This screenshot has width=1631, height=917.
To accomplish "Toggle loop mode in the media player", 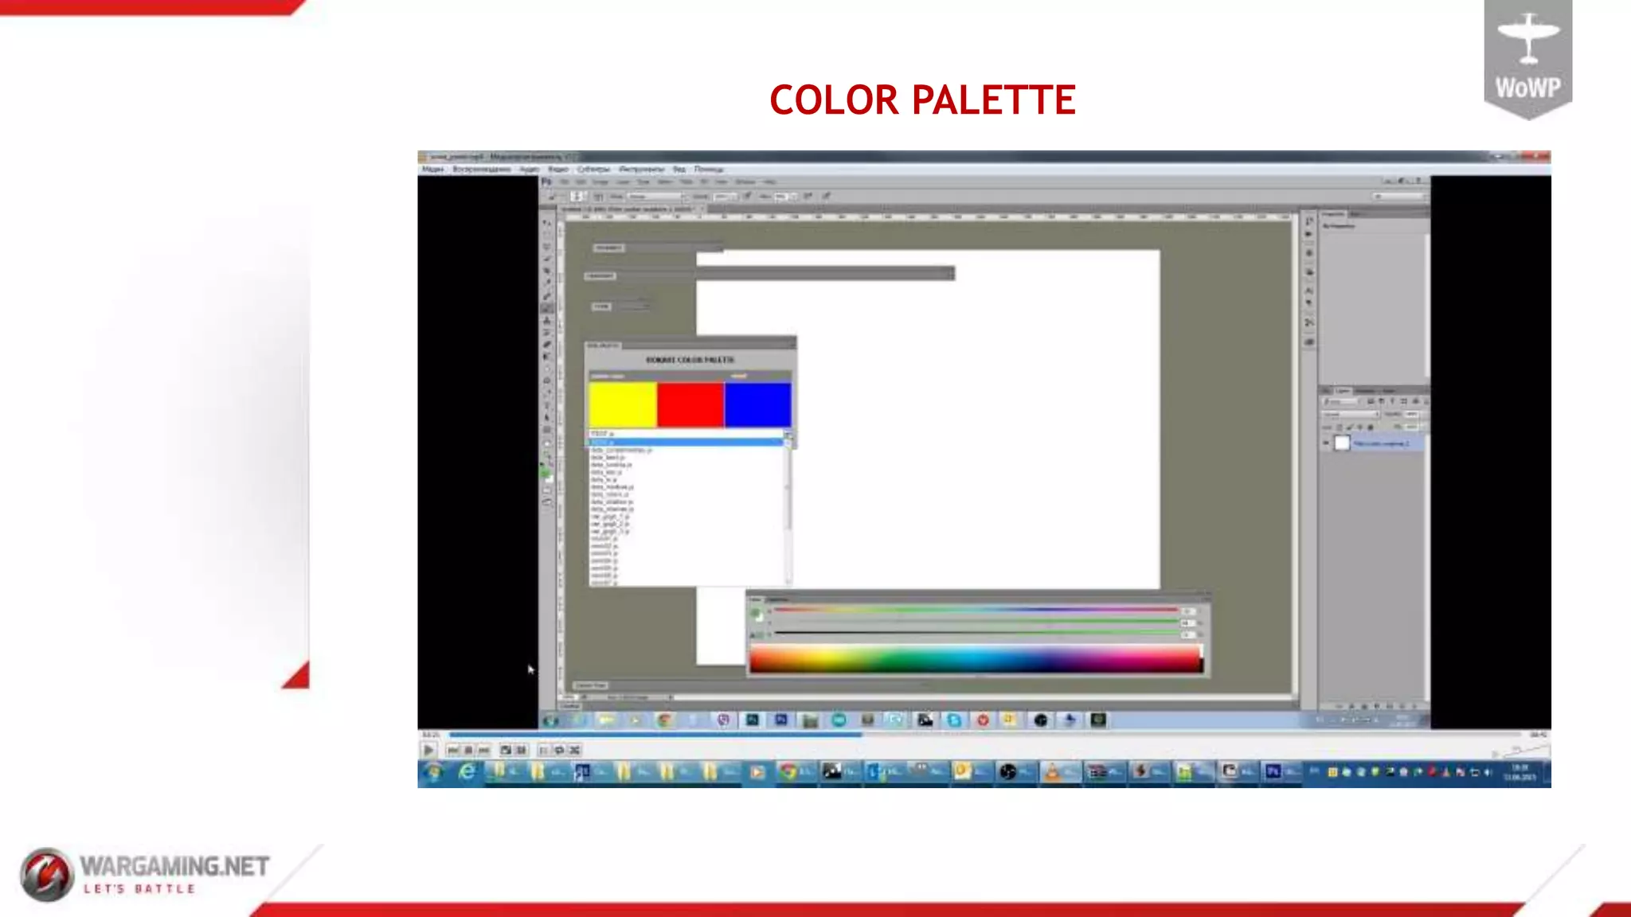I will (x=559, y=750).
